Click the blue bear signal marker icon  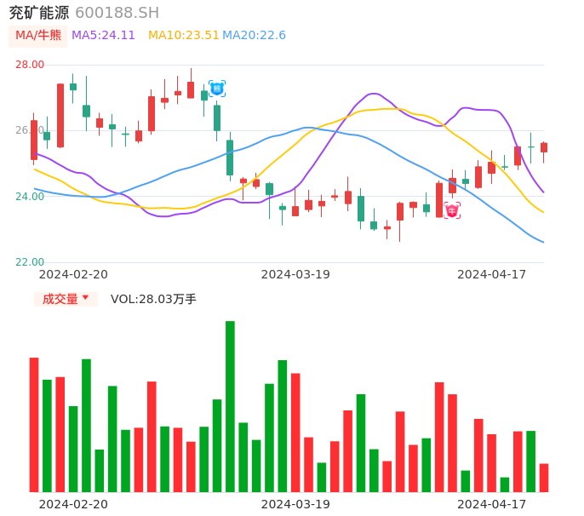point(217,89)
